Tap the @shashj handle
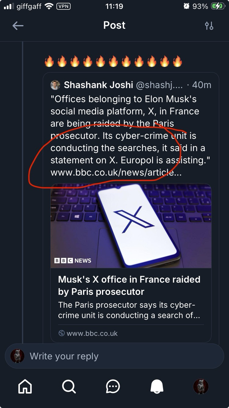 point(159,85)
